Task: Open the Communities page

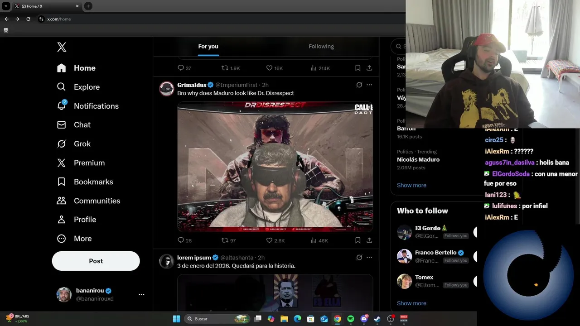Action: [x=88, y=201]
